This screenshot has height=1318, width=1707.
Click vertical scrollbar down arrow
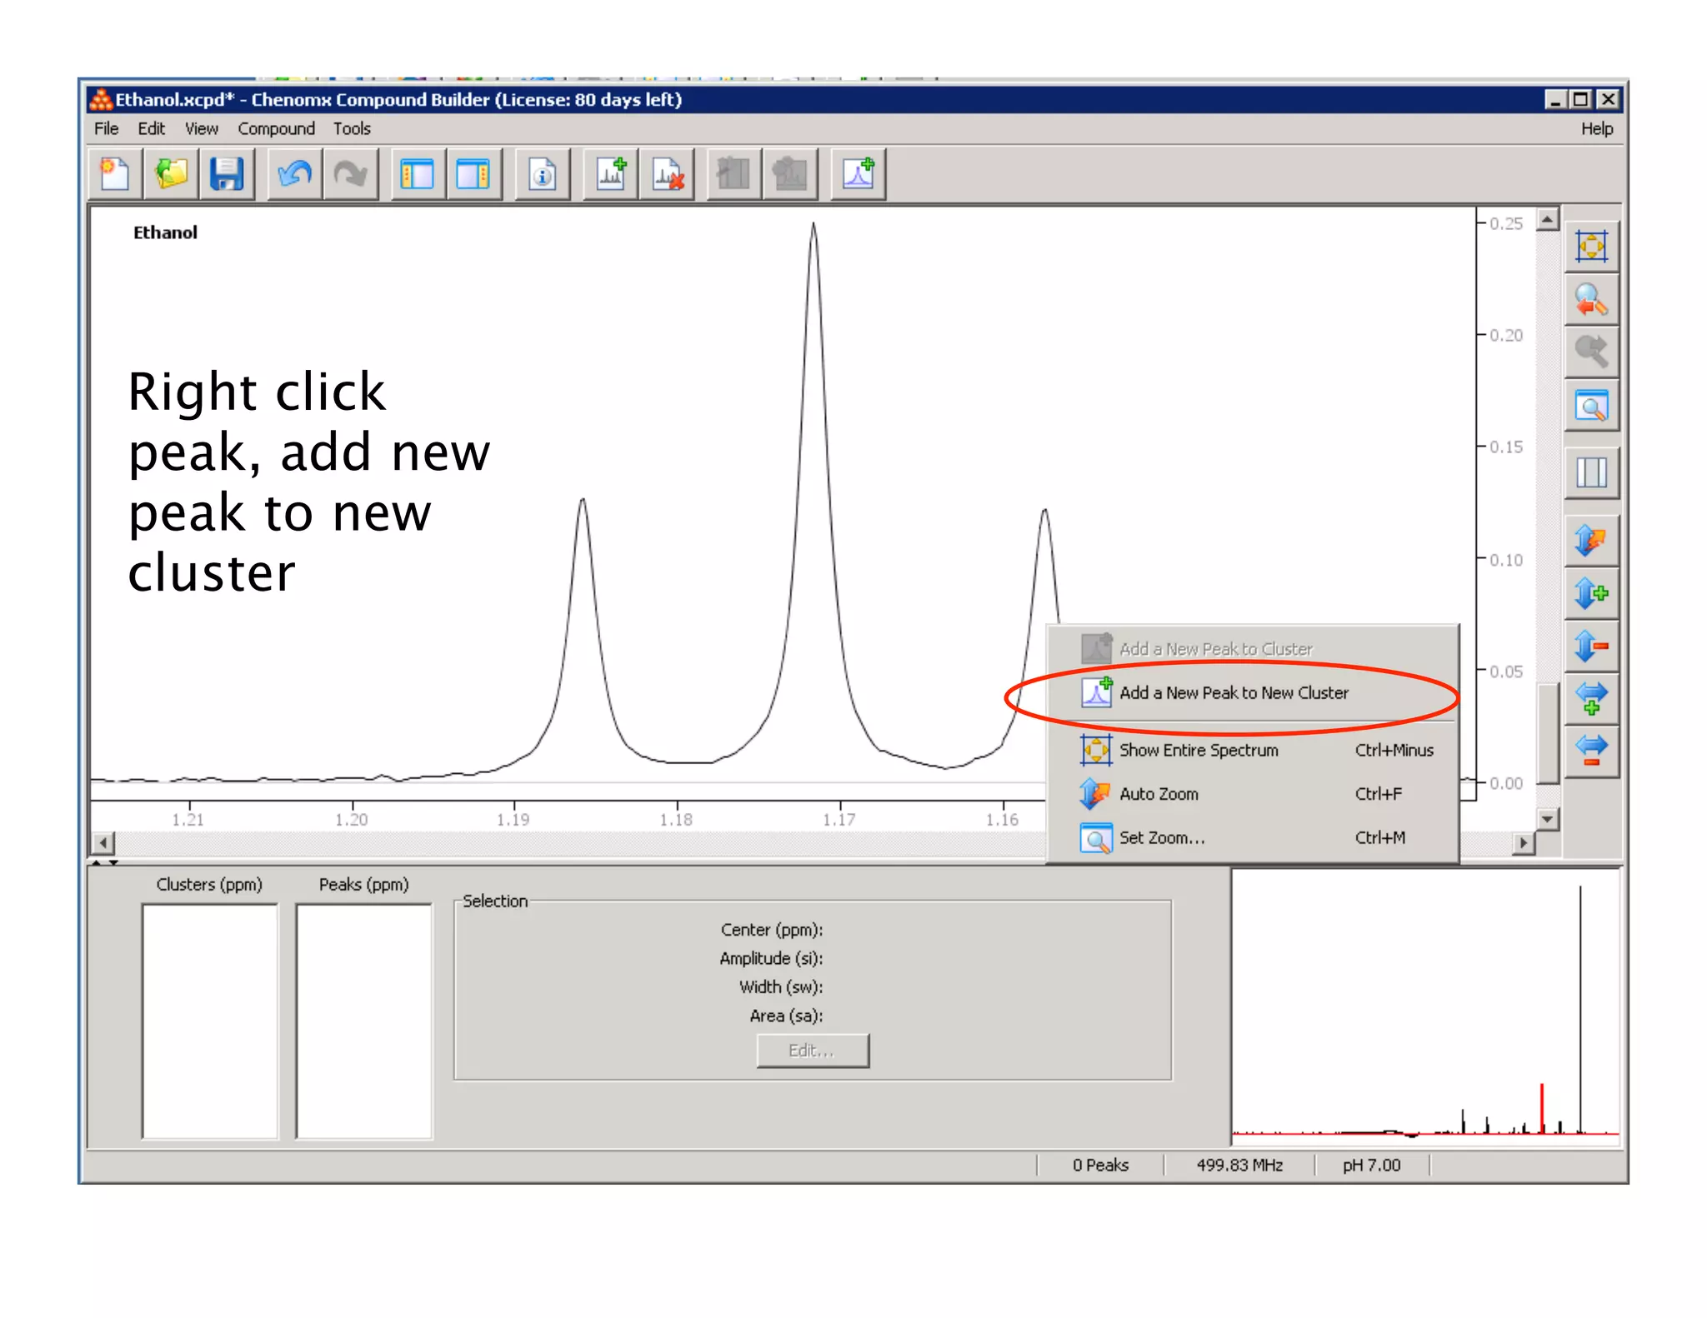pyautogui.click(x=1548, y=819)
